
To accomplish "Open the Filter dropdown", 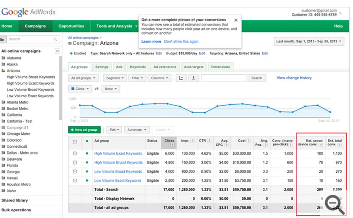I will click(137, 78).
